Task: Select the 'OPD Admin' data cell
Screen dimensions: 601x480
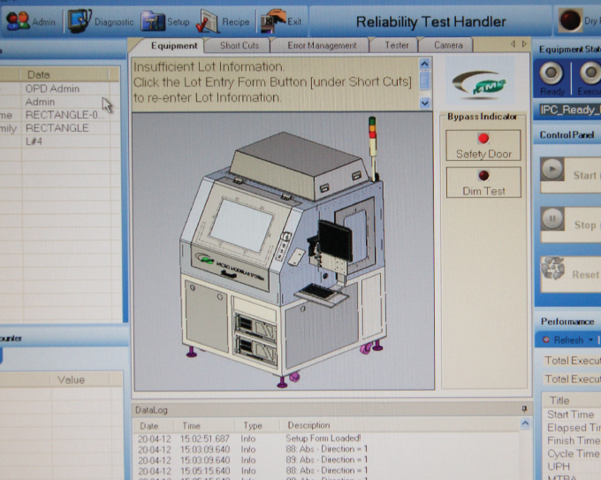Action: pyautogui.click(x=65, y=88)
